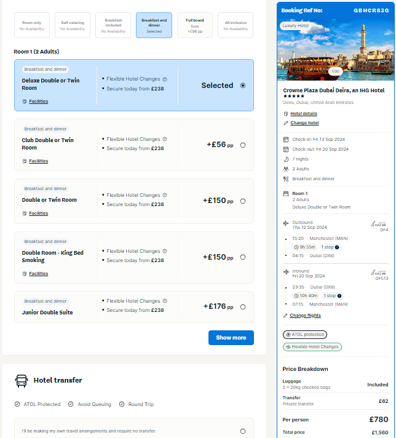Choose no transfer radio option
Screen dimensions: 396x438
pos(243,431)
